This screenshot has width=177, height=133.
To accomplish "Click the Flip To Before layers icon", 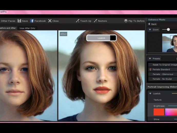I will pyautogui.click(x=126, y=21).
